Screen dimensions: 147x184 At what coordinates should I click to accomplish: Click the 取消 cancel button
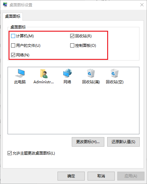[101, 176]
